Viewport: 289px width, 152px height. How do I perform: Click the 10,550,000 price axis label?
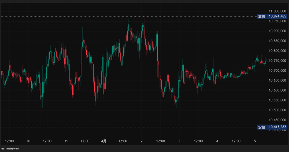277,100
